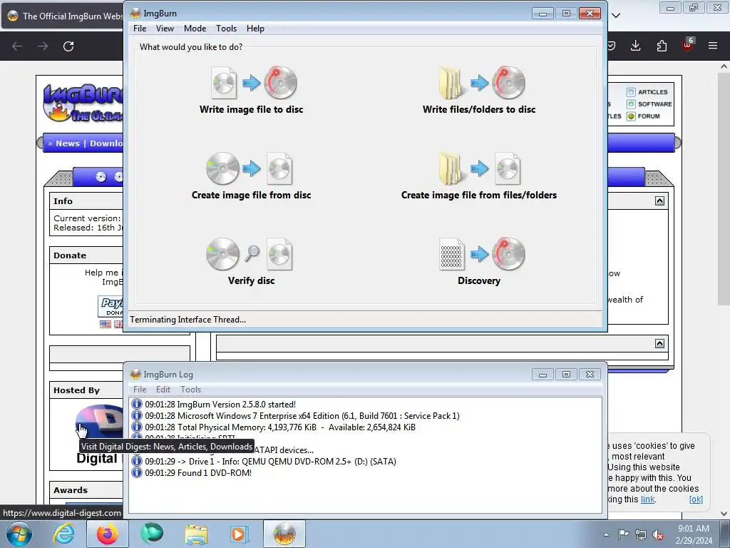
Task: Click the cookie notice 'link' hyperlink
Action: point(647,499)
